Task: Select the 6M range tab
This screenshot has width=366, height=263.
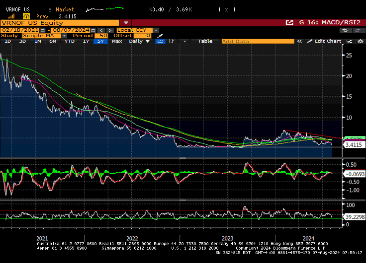Action: coord(53,41)
